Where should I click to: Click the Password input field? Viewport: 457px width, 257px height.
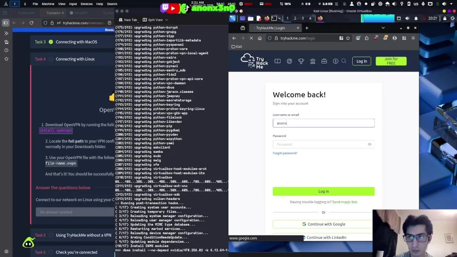pos(323,144)
